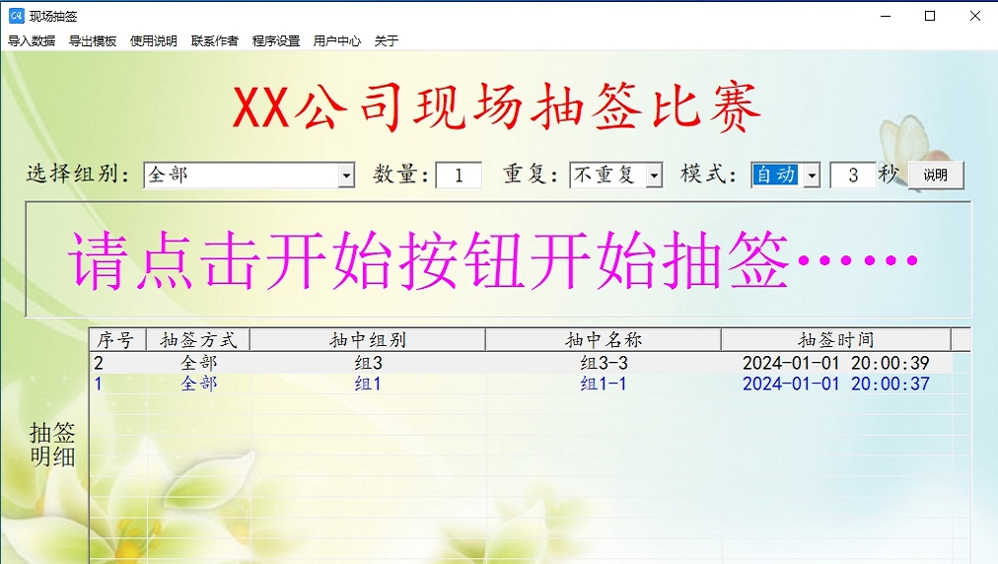Click the 模式 label
Image resolution: width=998 pixels, height=564 pixels.
point(708,174)
